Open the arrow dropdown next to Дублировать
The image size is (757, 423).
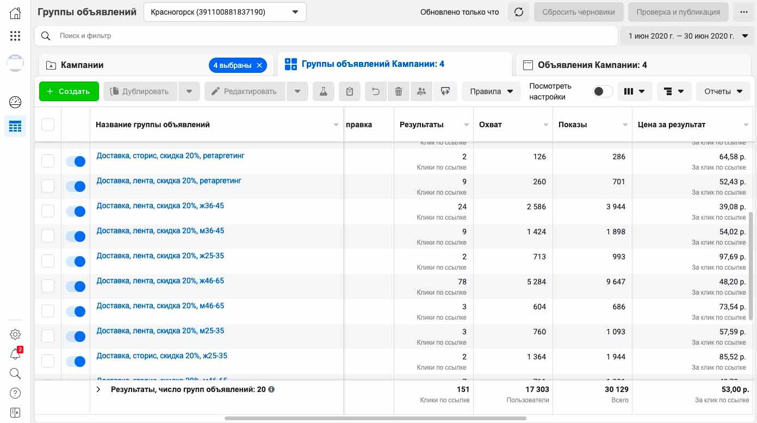point(189,91)
